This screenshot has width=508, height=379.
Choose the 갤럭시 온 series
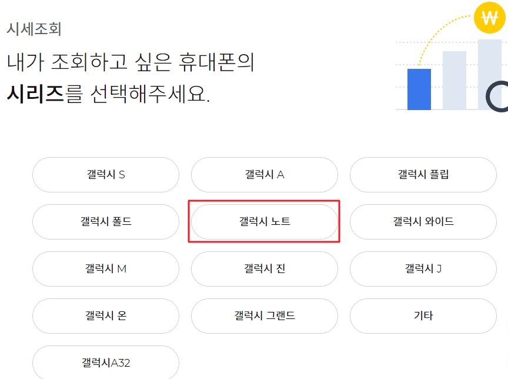105,316
